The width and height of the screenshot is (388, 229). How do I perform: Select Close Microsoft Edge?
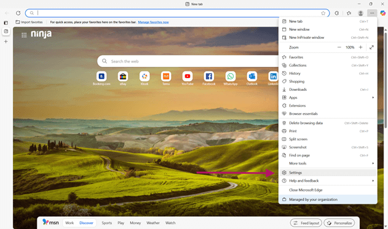tap(328, 190)
